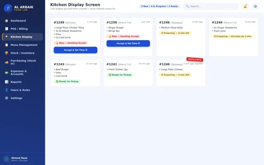Go to Stock / Inventory page
Viewport: 264px width, 165px height.
[x=23, y=53]
